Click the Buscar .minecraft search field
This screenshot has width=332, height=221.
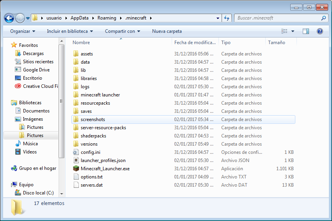(277, 18)
